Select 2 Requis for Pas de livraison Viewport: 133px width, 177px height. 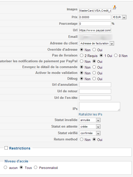click(x=81, y=55)
